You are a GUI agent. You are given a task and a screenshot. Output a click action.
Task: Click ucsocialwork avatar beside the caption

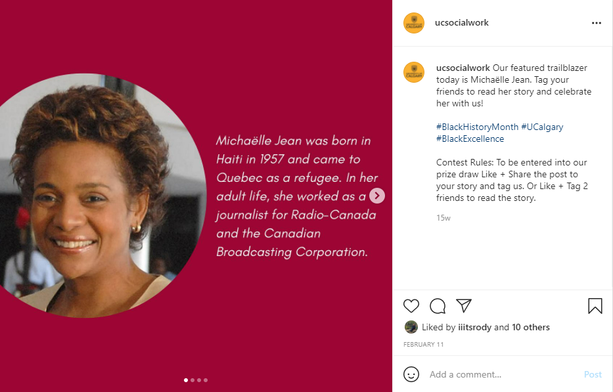click(414, 72)
